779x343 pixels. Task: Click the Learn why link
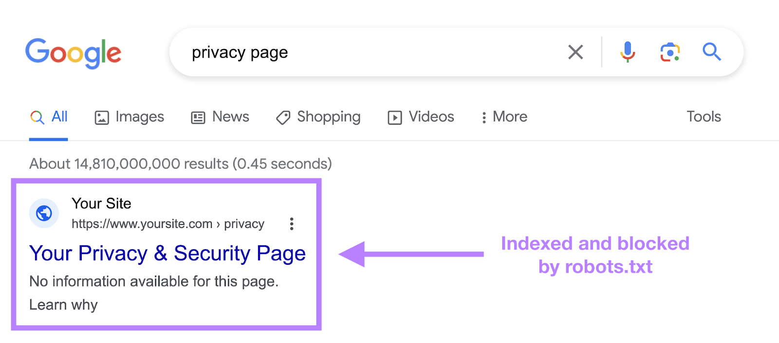click(63, 305)
